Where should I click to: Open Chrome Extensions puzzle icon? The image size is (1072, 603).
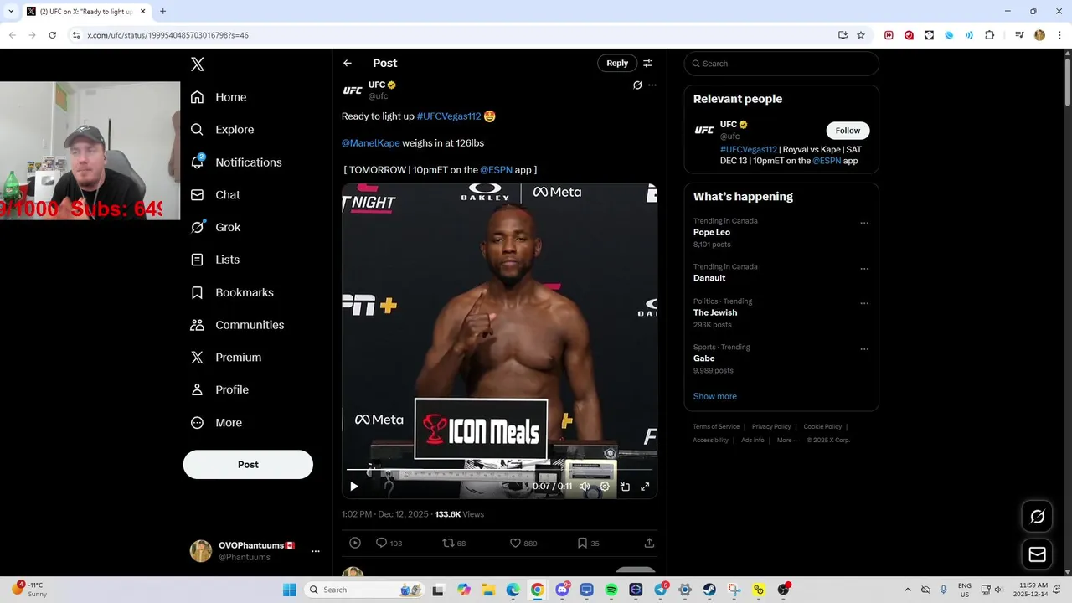coord(990,35)
